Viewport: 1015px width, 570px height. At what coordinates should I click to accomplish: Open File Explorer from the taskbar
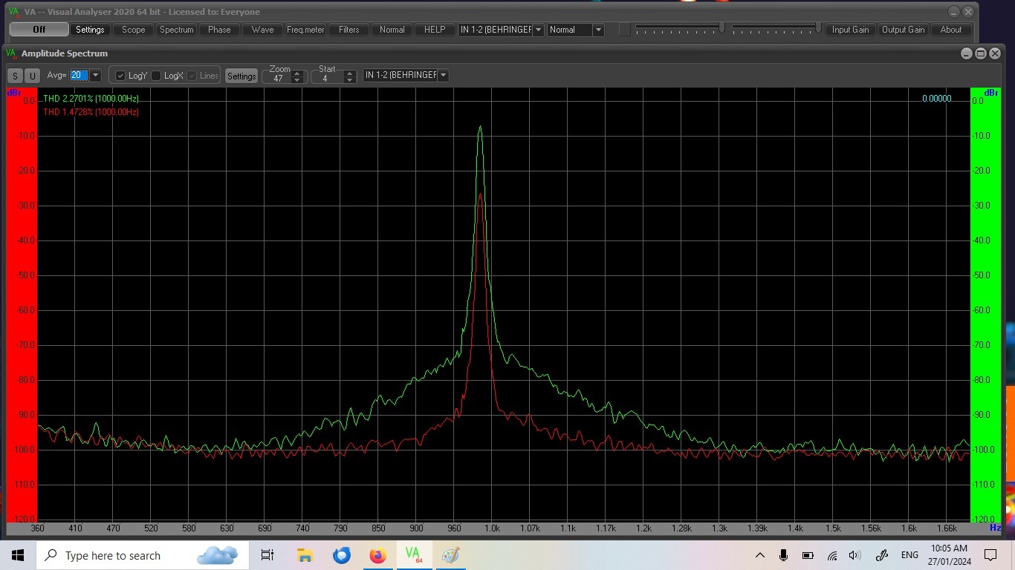pyautogui.click(x=305, y=555)
